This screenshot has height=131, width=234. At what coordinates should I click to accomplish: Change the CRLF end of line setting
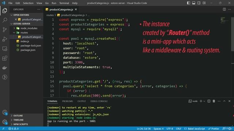(x=178, y=128)
